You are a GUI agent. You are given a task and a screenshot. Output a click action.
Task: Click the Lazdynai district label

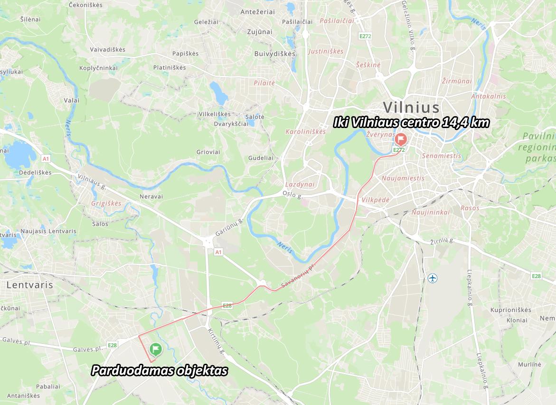tap(300, 184)
